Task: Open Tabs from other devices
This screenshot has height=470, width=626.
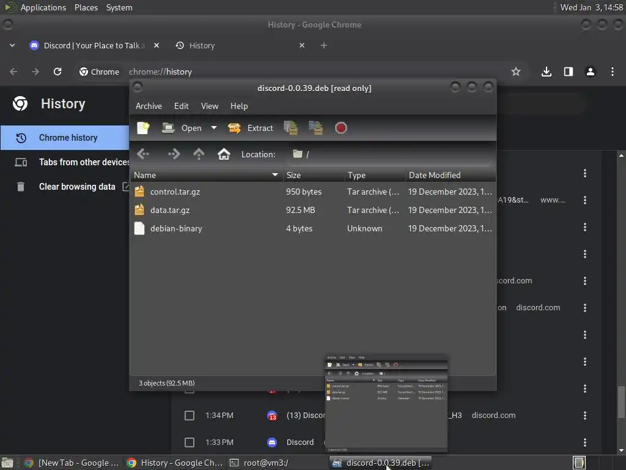Action: [65, 162]
